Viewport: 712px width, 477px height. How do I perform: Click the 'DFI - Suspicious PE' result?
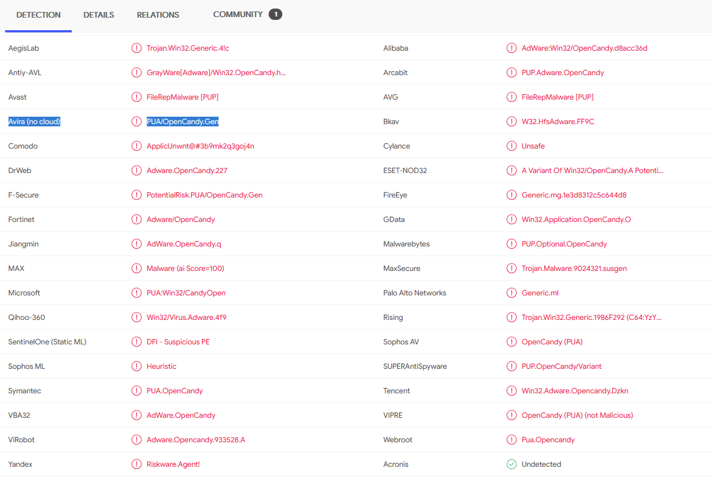(178, 342)
